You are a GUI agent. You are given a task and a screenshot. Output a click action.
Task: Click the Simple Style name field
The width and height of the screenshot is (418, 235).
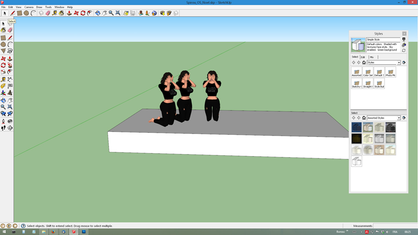coord(383,40)
